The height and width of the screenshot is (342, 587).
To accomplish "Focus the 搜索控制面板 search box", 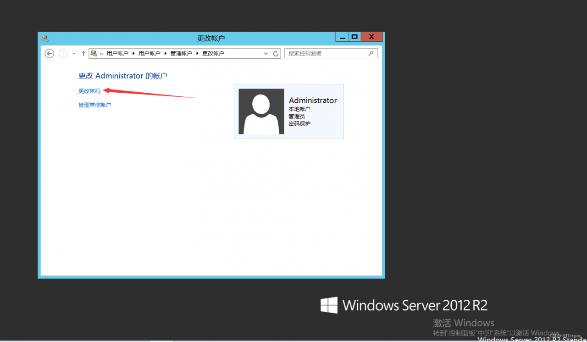I will click(x=331, y=54).
